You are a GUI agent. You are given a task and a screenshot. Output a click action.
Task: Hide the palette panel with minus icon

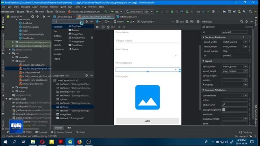[x=91, y=21]
